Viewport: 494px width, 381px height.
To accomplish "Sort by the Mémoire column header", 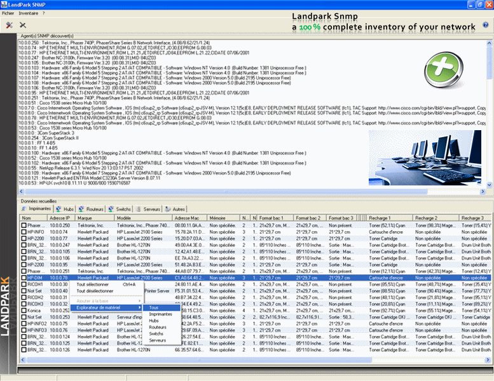I will (223, 218).
